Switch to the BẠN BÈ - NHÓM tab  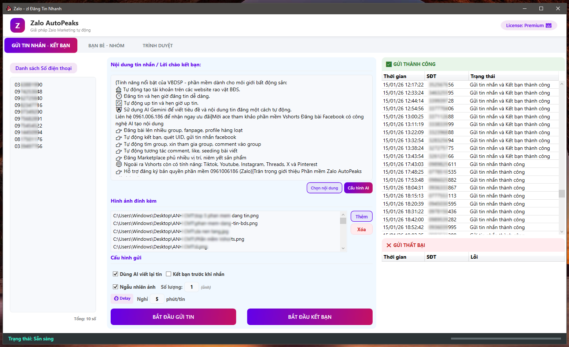106,46
